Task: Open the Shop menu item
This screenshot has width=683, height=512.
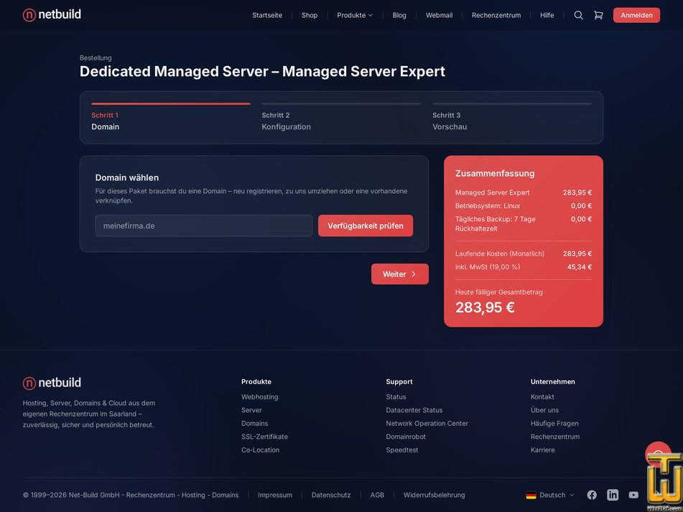Action: 310,15
